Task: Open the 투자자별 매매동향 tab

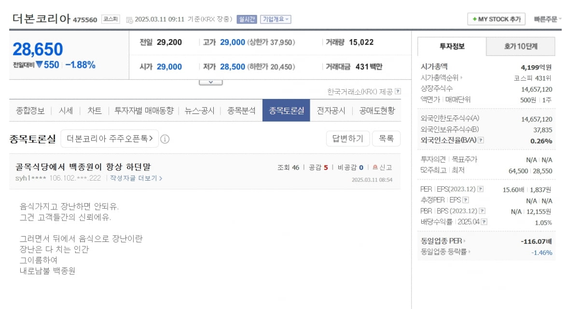Action: click(x=144, y=111)
